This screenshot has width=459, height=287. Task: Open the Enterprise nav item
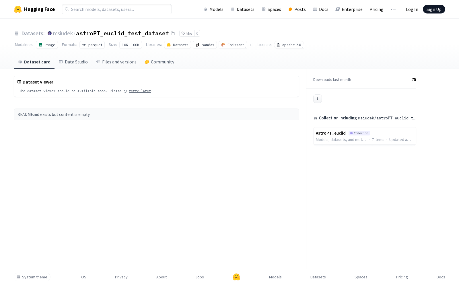pos(349,9)
